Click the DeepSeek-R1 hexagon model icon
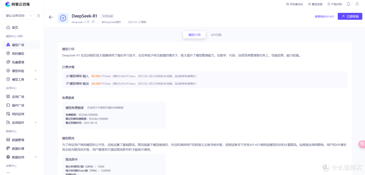Image resolution: width=365 pixels, height=175 pixels. click(x=63, y=18)
